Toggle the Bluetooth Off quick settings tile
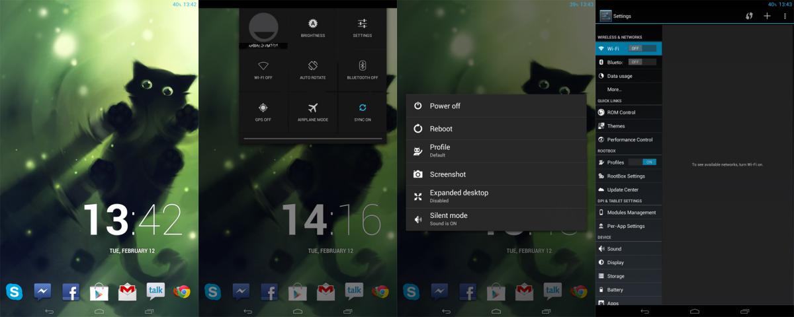794x317 pixels. (362, 71)
